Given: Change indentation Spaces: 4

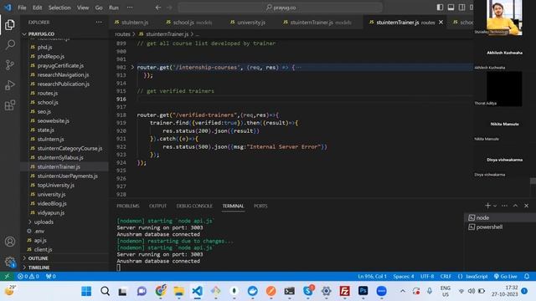Looking at the screenshot, I should tap(404, 276).
